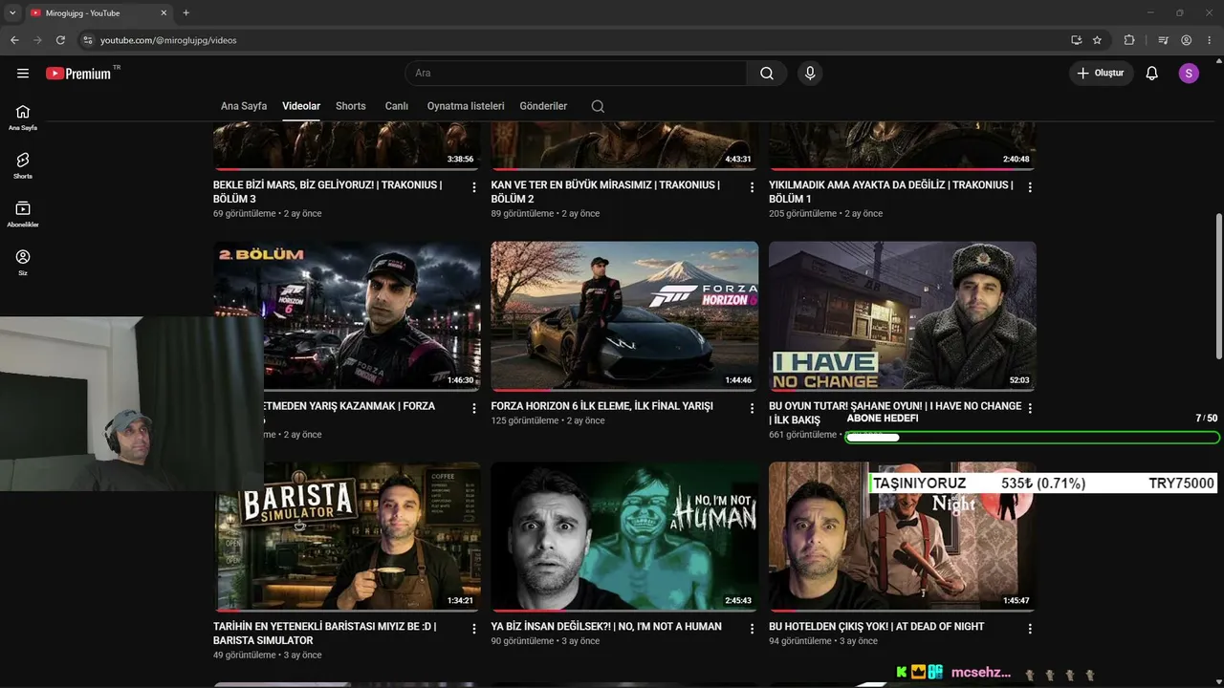
Task: Open options for Forza İlk Eleme video
Action: [x=752, y=409]
